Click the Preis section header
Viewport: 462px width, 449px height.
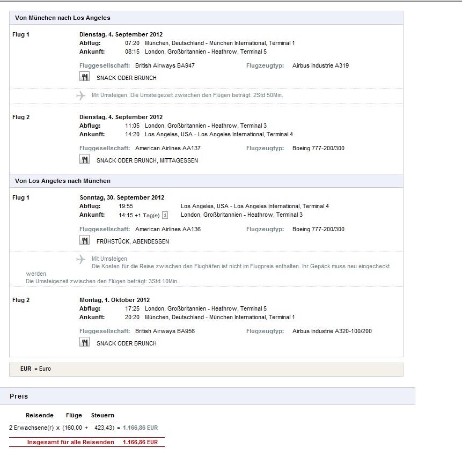[19, 396]
